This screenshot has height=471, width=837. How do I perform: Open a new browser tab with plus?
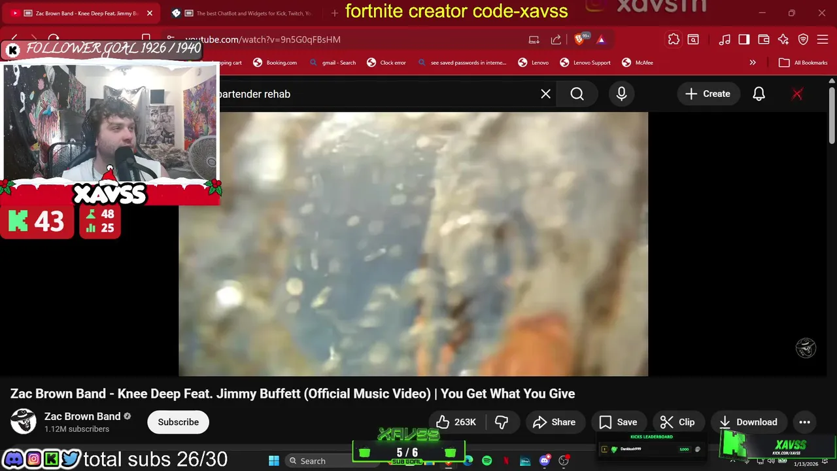[335, 13]
